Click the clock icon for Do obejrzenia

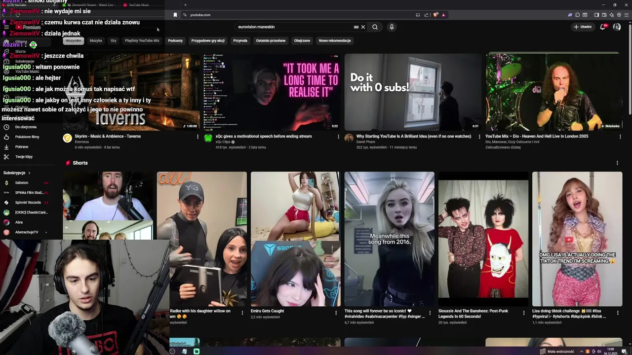click(x=6, y=127)
